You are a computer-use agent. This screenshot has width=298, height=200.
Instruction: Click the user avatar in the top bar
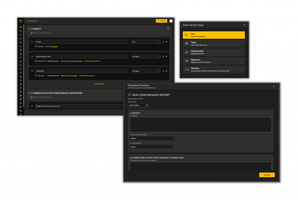pyautogui.click(x=171, y=21)
